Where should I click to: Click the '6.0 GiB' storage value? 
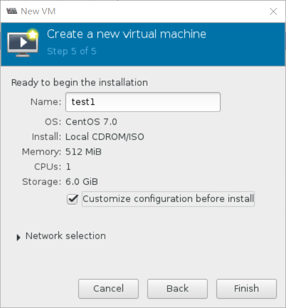coord(81,181)
